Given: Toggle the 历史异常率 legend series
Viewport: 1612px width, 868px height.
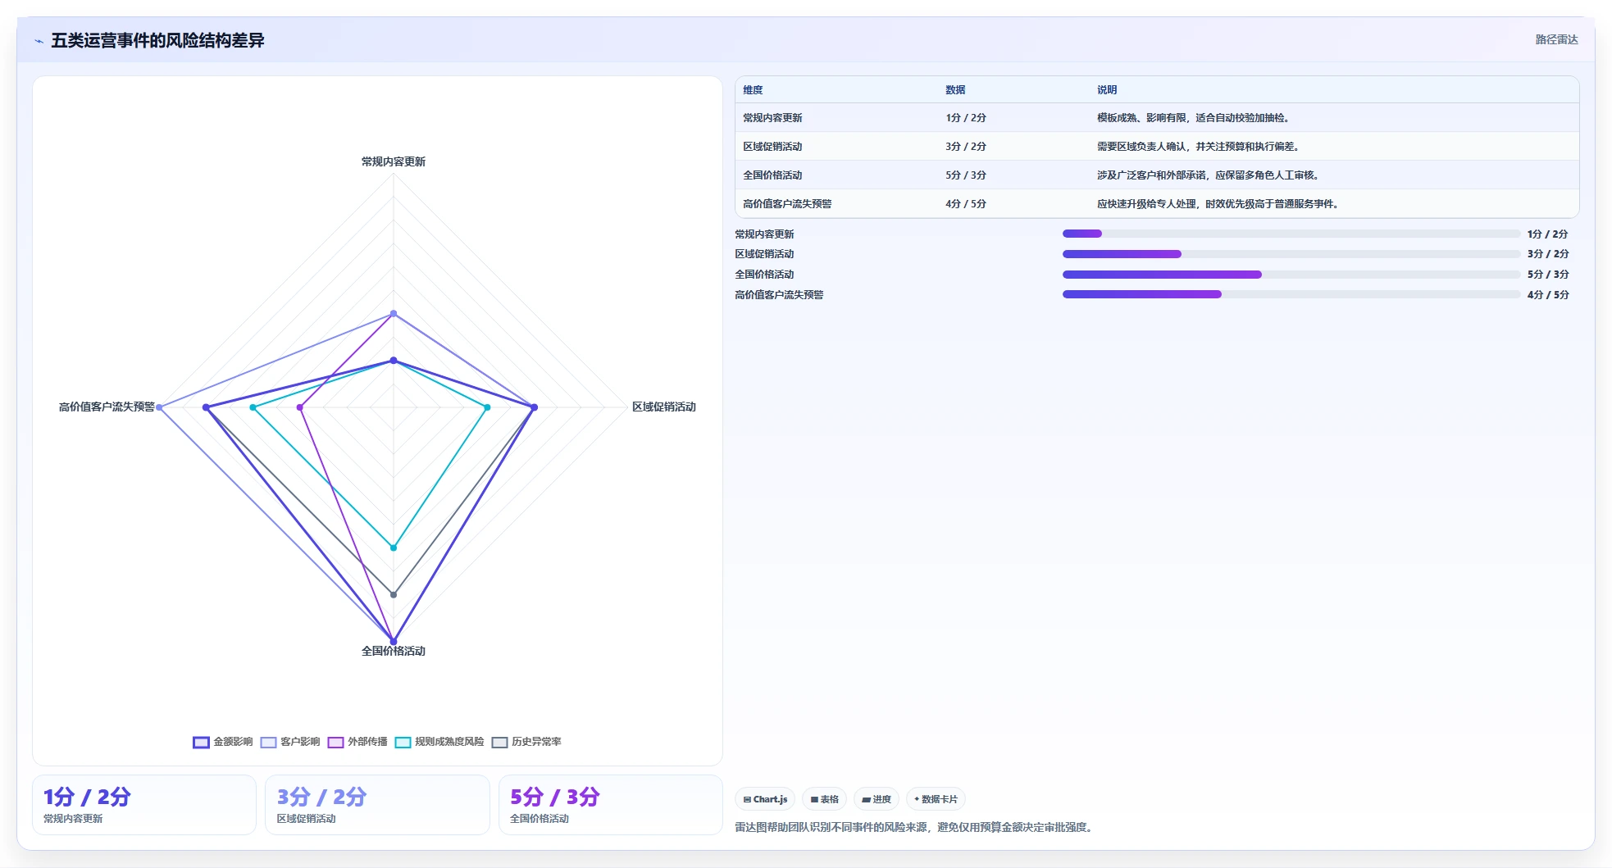Looking at the screenshot, I should [526, 742].
